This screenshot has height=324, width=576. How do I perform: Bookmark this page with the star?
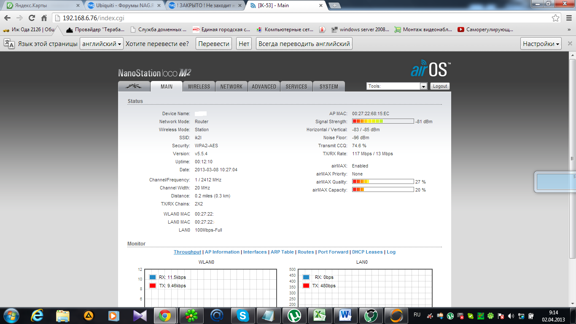point(556,18)
